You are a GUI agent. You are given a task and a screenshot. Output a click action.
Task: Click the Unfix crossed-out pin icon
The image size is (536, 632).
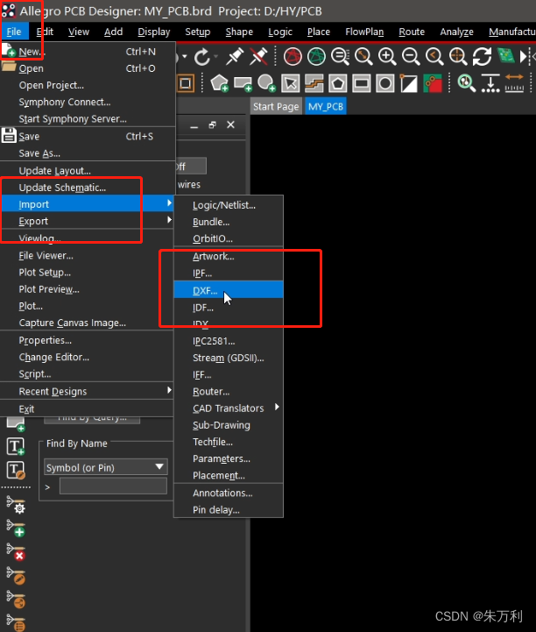click(x=259, y=56)
